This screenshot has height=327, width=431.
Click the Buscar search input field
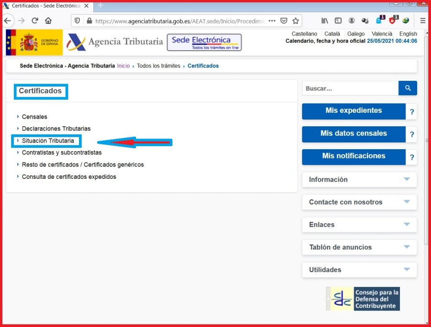[x=350, y=88]
